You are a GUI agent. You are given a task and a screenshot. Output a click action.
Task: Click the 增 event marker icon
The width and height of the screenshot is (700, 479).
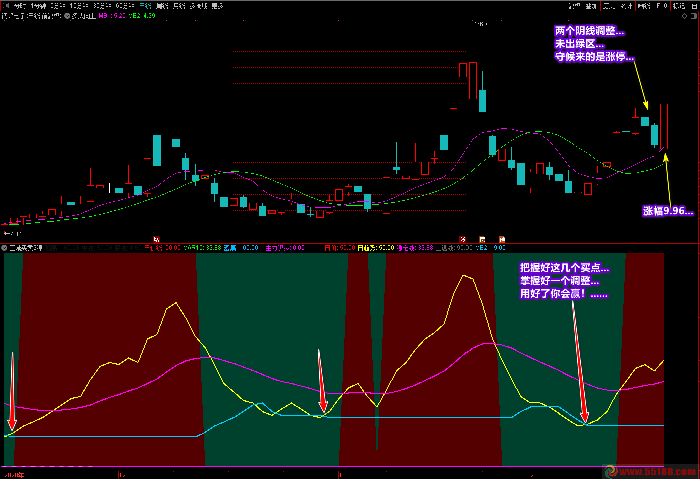(x=156, y=240)
